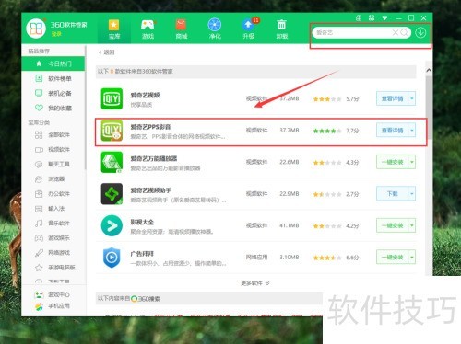This screenshot has width=461, height=344.
Task: Click 下载 for 爱奇艺视频助手
Action: point(392,194)
